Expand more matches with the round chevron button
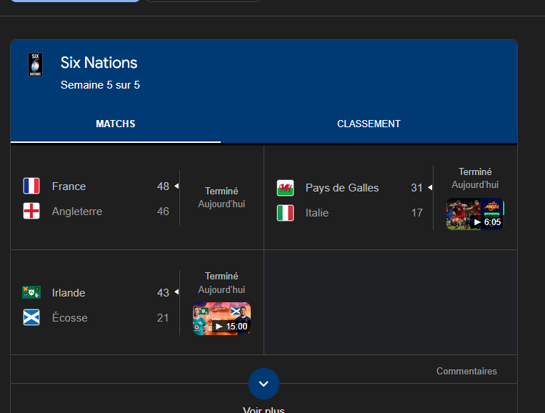Screen dimensions: 545x413 tap(264, 384)
